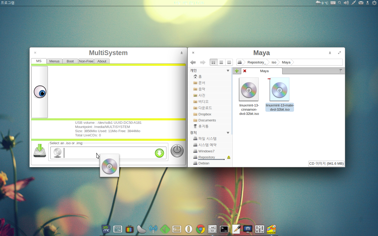The height and width of the screenshot is (236, 378).
Task: Open the system power gear menu
Action: (x=374, y=3)
